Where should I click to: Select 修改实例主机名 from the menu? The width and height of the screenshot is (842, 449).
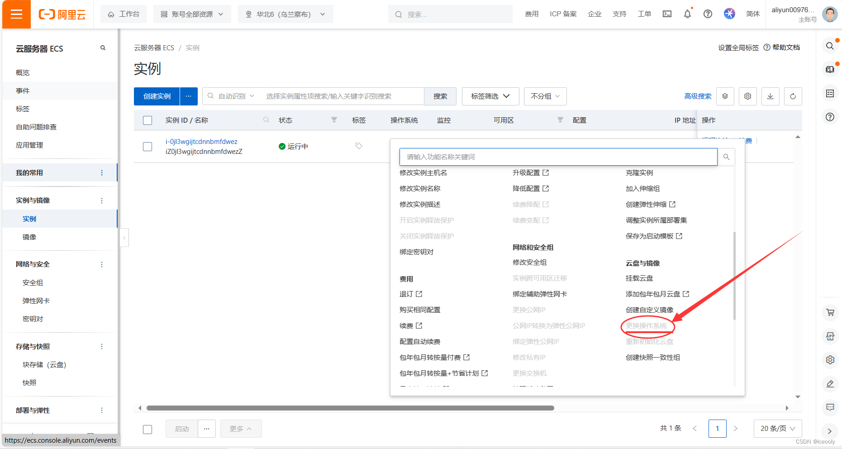coord(423,172)
